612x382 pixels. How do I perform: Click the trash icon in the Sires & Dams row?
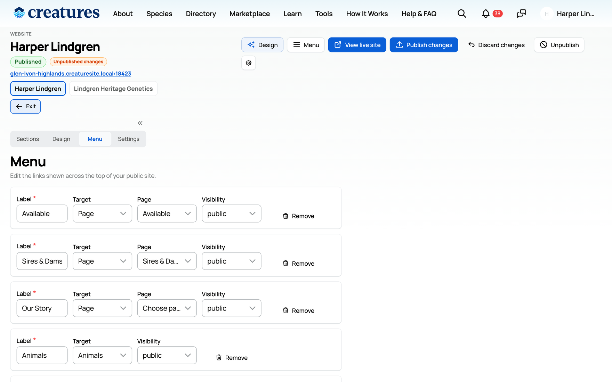285,263
